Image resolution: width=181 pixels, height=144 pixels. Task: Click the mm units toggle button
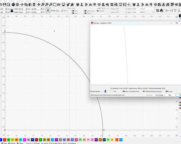pyautogui.click(x=65, y=10)
